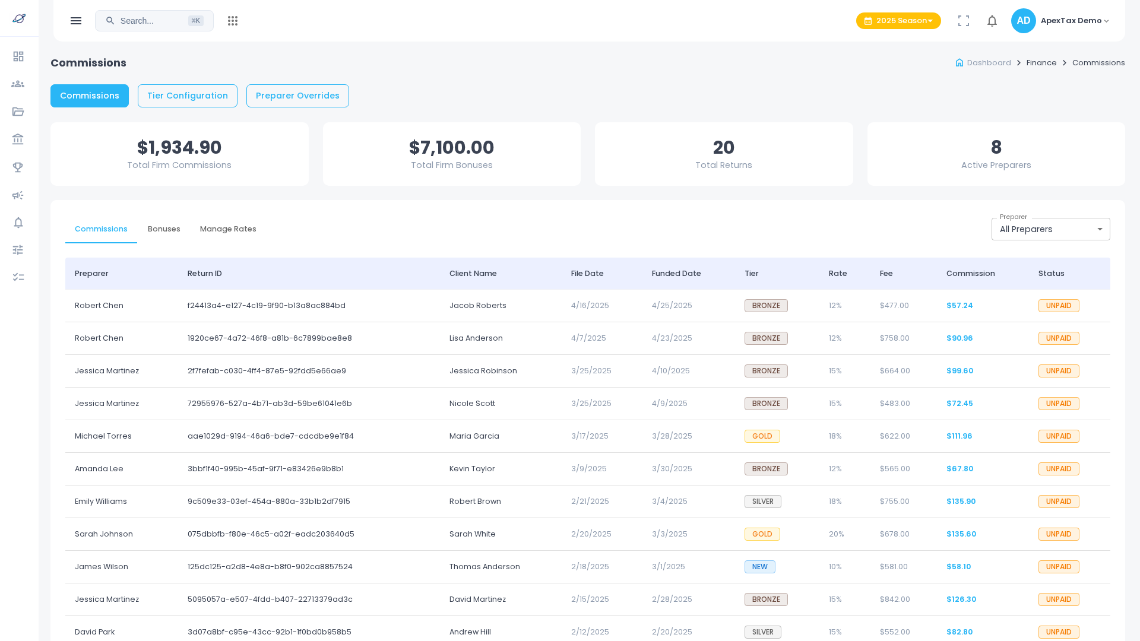Focus the Search input field
The height and width of the screenshot is (641, 1140).
click(152, 21)
